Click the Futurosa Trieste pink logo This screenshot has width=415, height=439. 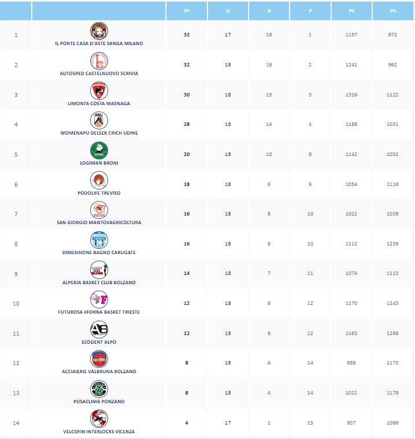[x=99, y=299]
